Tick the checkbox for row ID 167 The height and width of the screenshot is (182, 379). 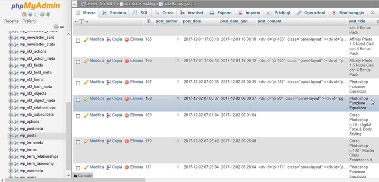78,83
